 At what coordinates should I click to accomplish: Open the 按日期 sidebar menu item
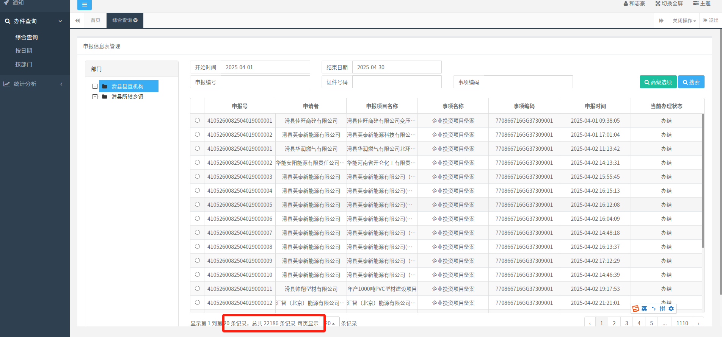tap(24, 51)
